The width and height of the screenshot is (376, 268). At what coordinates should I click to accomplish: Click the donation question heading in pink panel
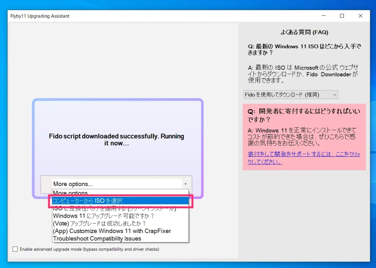coord(304,115)
